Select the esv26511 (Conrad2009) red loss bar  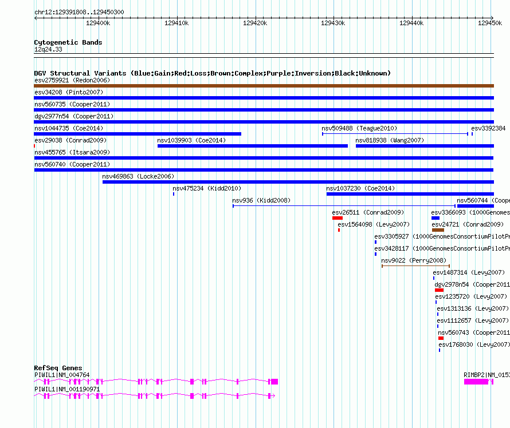[x=338, y=218]
